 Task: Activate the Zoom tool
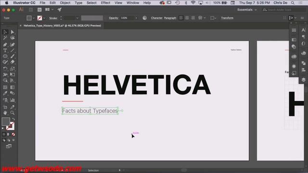pos(13,113)
